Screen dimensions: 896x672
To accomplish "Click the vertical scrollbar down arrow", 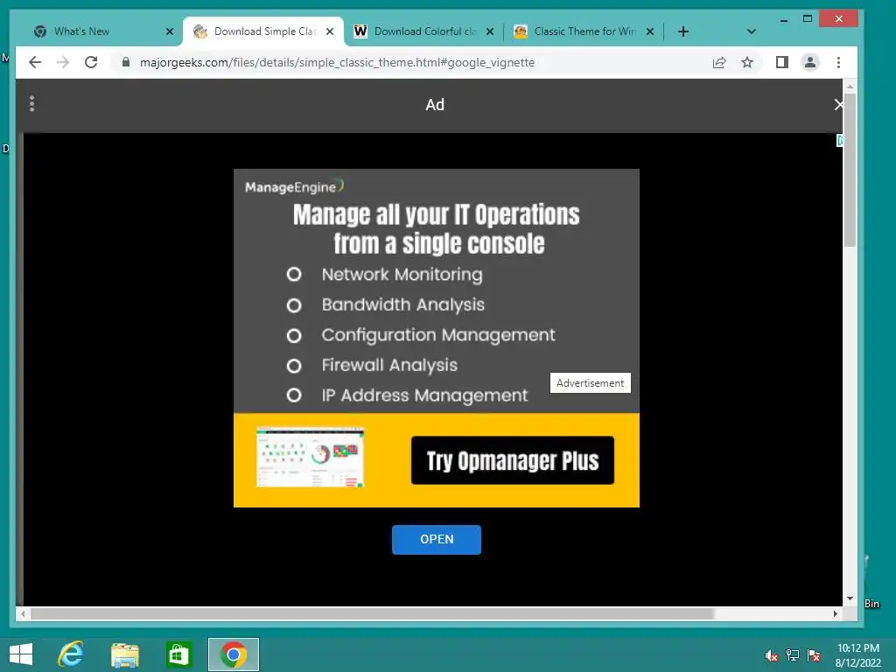I will point(850,598).
